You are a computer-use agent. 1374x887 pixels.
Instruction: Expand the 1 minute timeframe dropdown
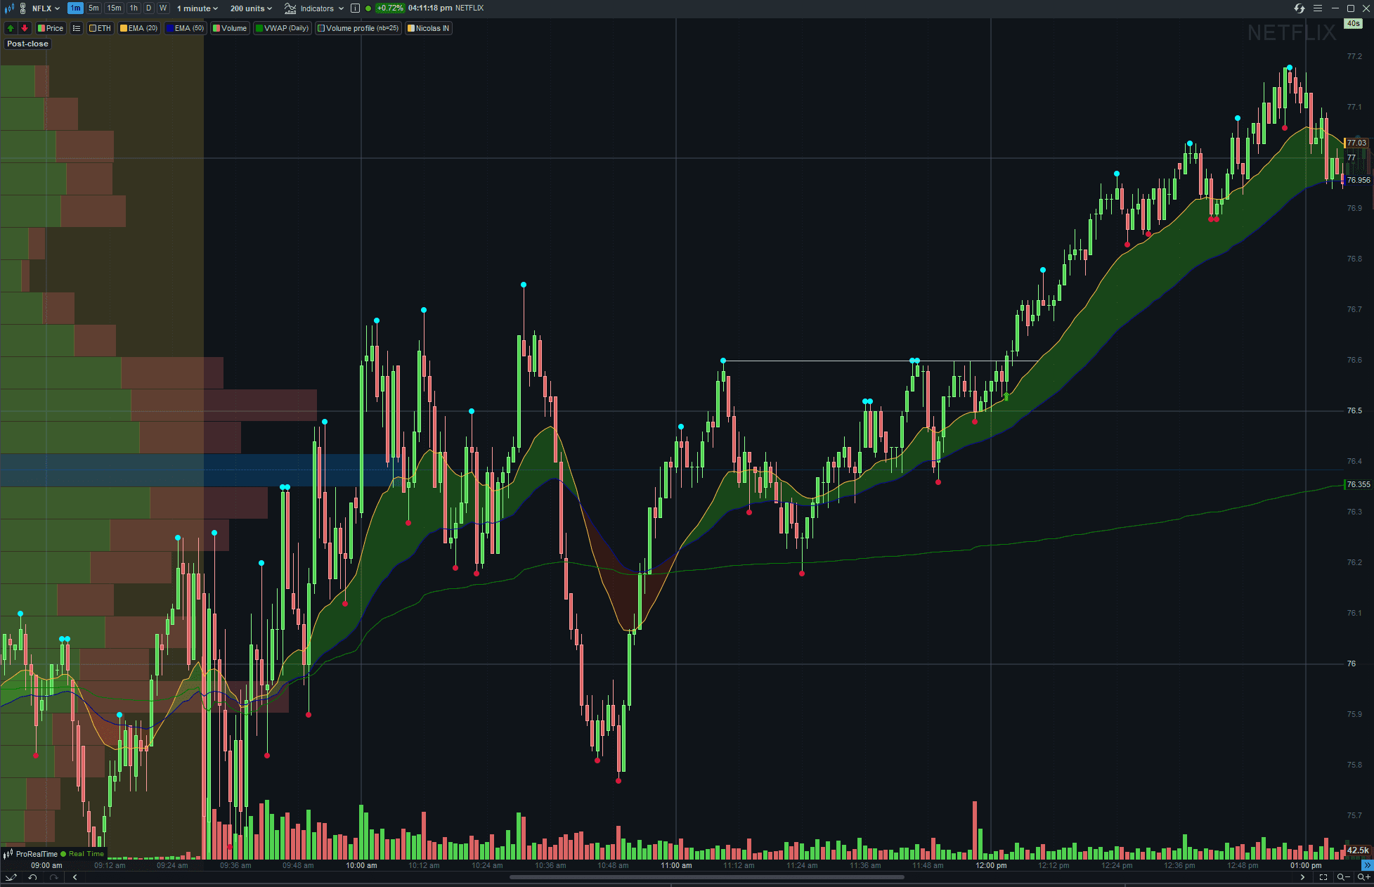coord(197,8)
